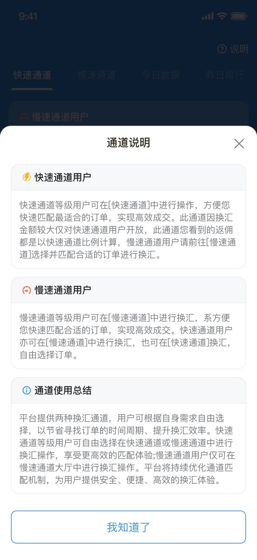Tap the 通道使用总结 section header text
Screen dimensions: 257x560
63,390
